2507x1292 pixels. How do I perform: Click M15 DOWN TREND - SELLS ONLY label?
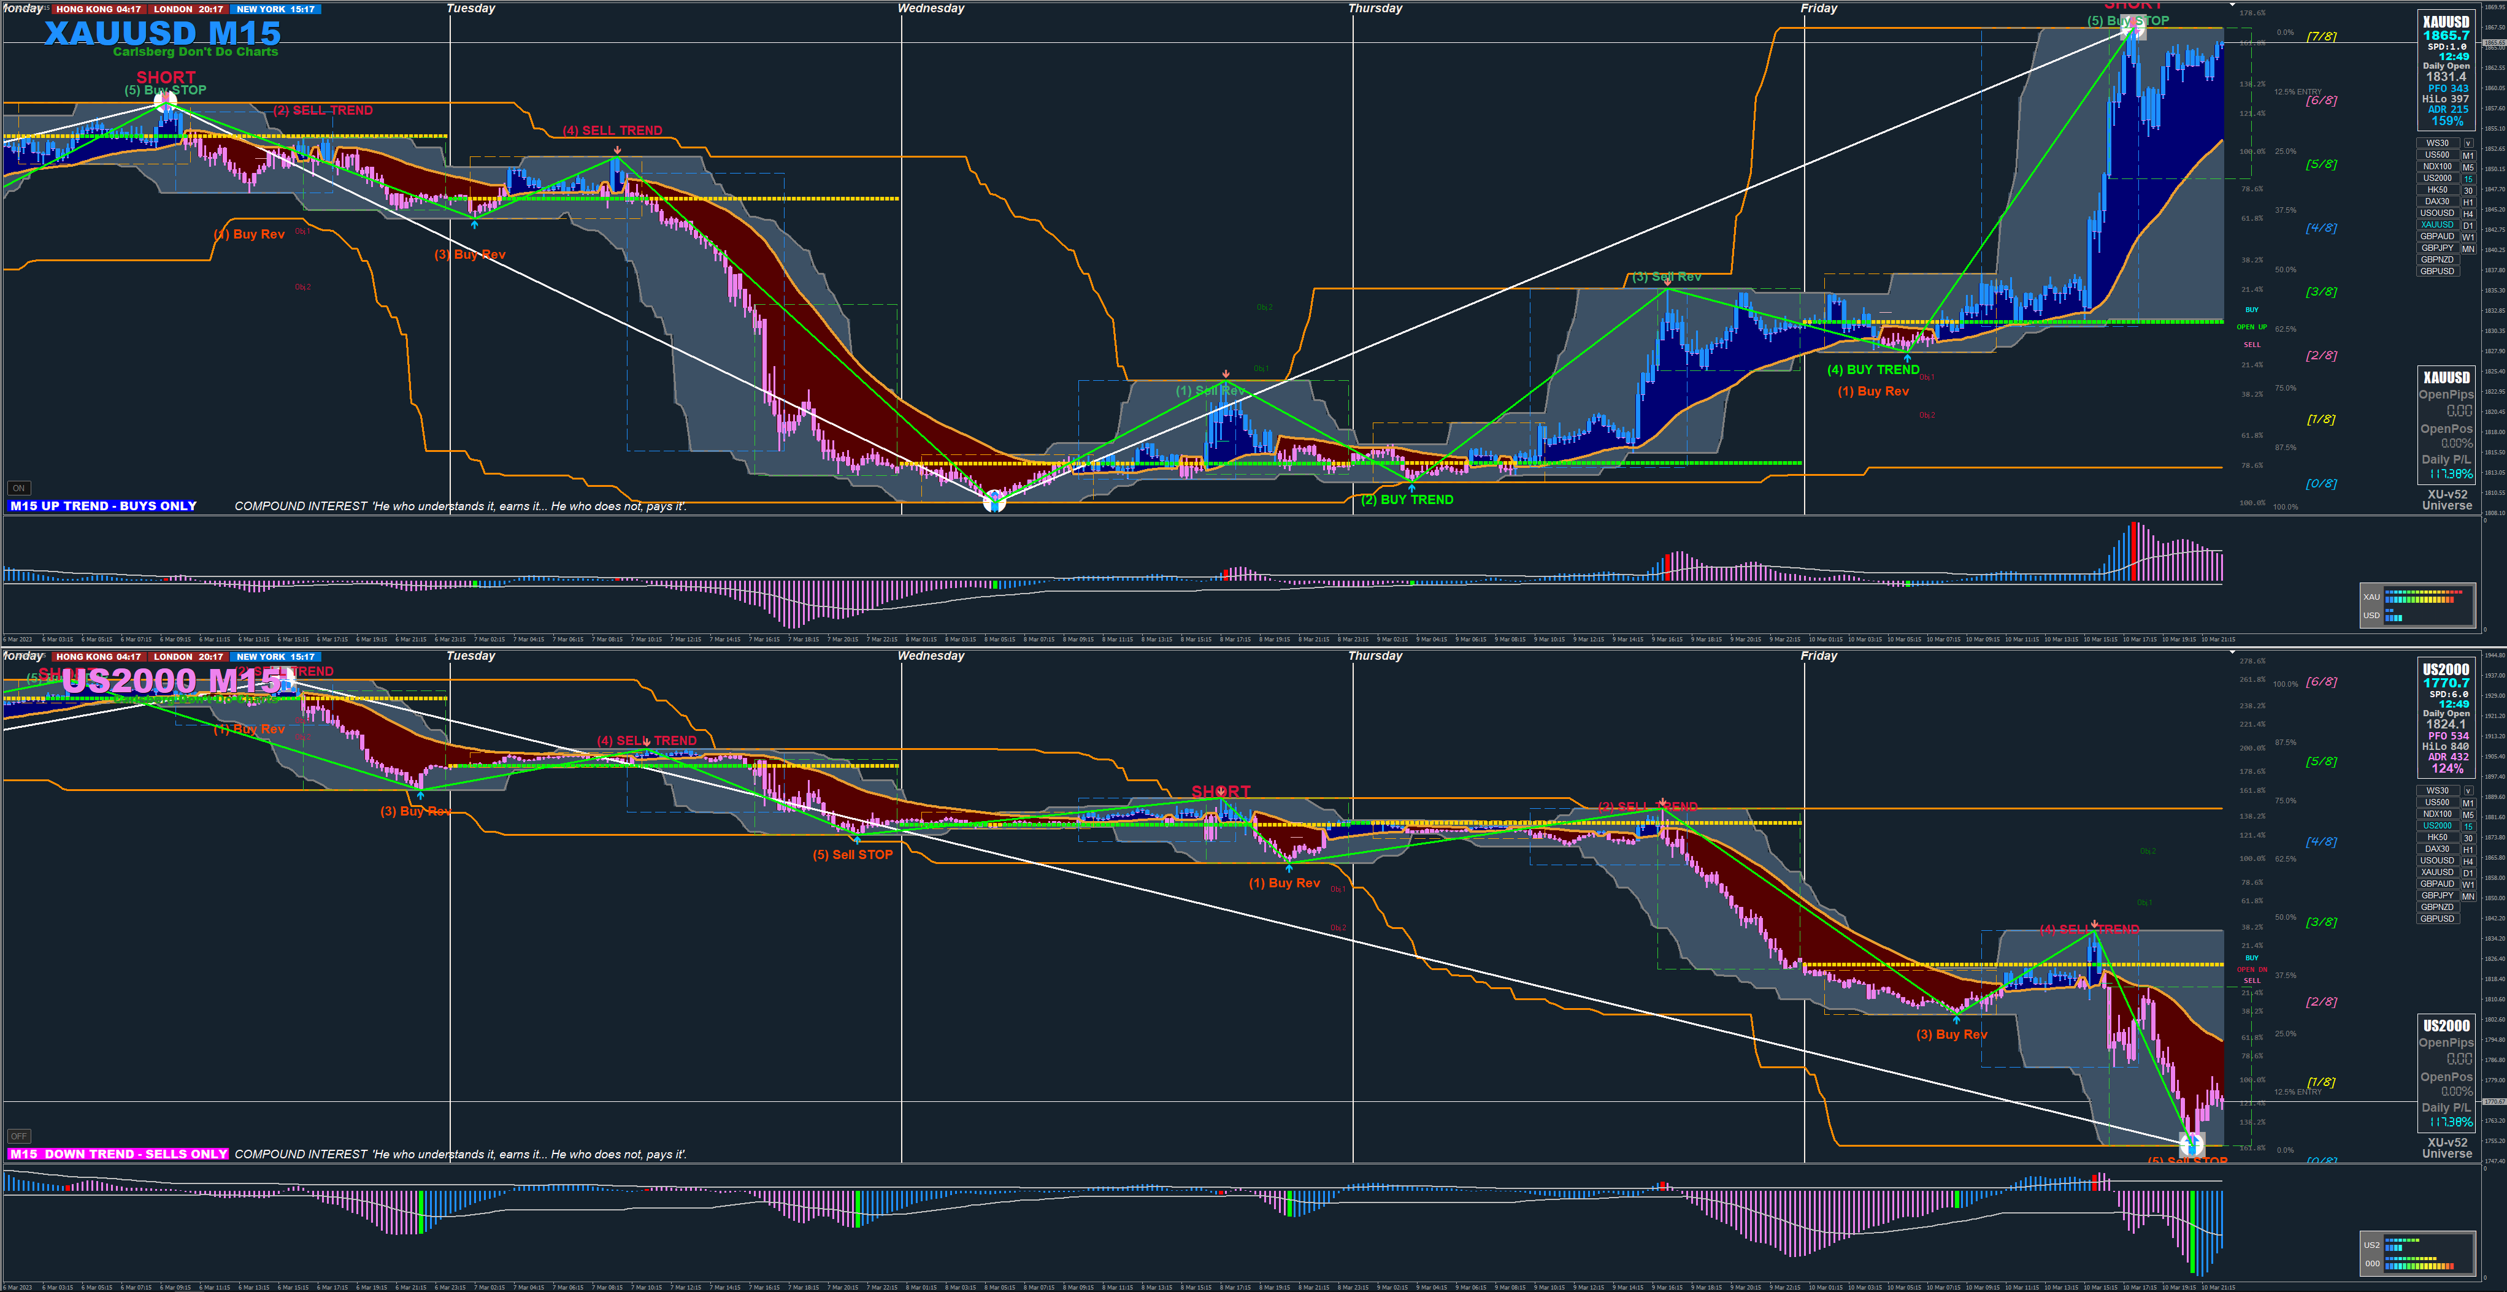[117, 1154]
